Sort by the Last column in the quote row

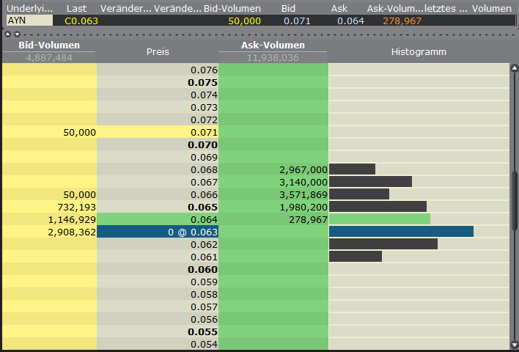76,8
